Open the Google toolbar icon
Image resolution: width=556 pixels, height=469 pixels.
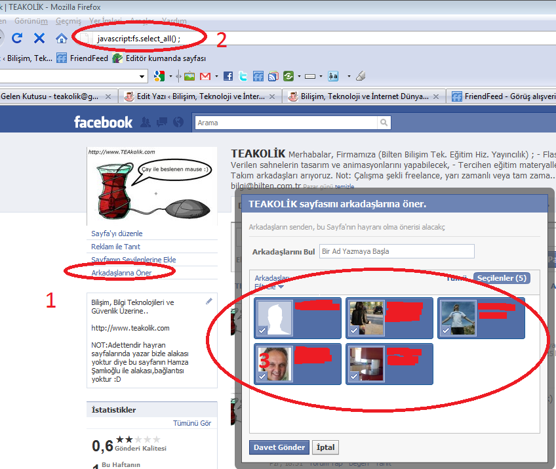(x=159, y=76)
